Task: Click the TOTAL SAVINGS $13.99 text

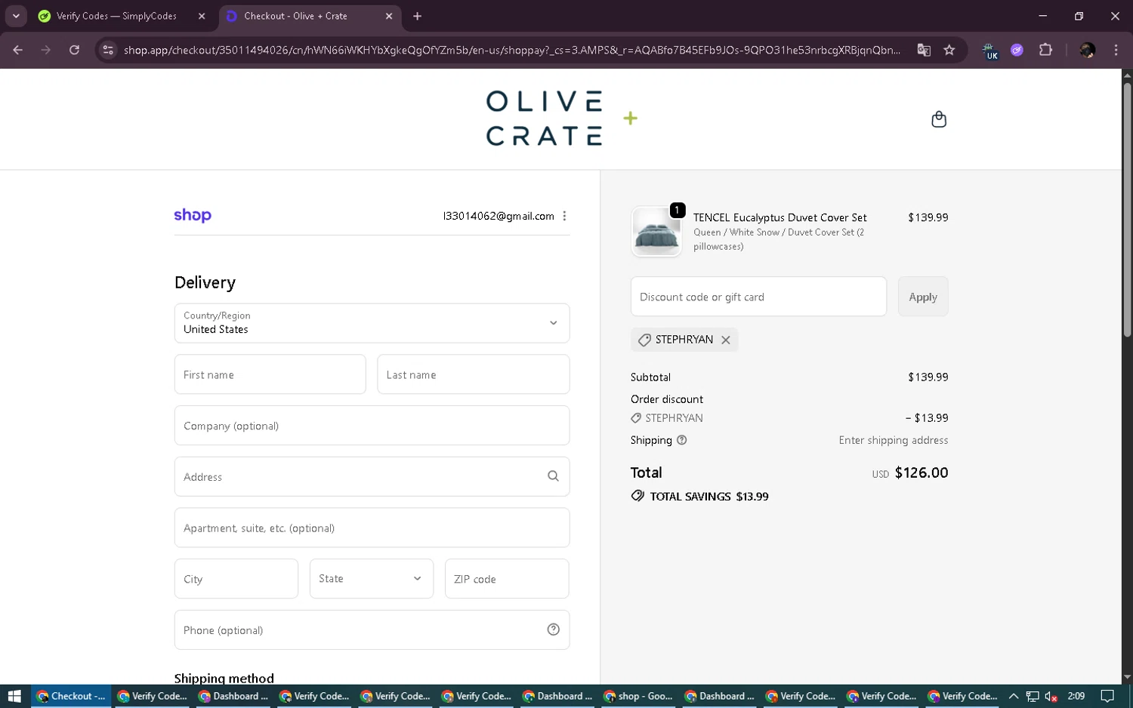Action: (709, 497)
